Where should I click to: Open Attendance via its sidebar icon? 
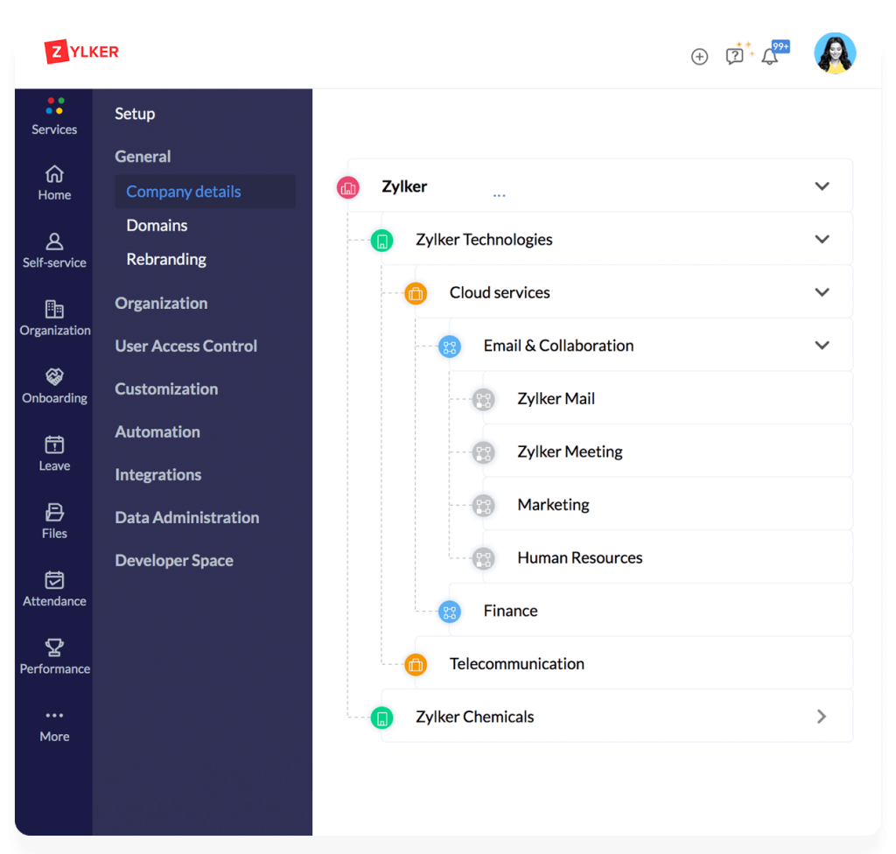coord(53,586)
